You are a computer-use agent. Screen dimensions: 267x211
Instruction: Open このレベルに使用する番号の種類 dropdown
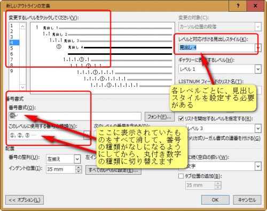(87, 135)
